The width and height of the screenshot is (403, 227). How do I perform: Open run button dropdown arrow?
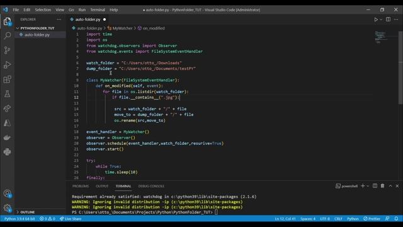click(381, 20)
